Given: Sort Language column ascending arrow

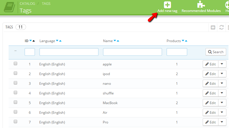Looking at the screenshot, I should 60,41.
